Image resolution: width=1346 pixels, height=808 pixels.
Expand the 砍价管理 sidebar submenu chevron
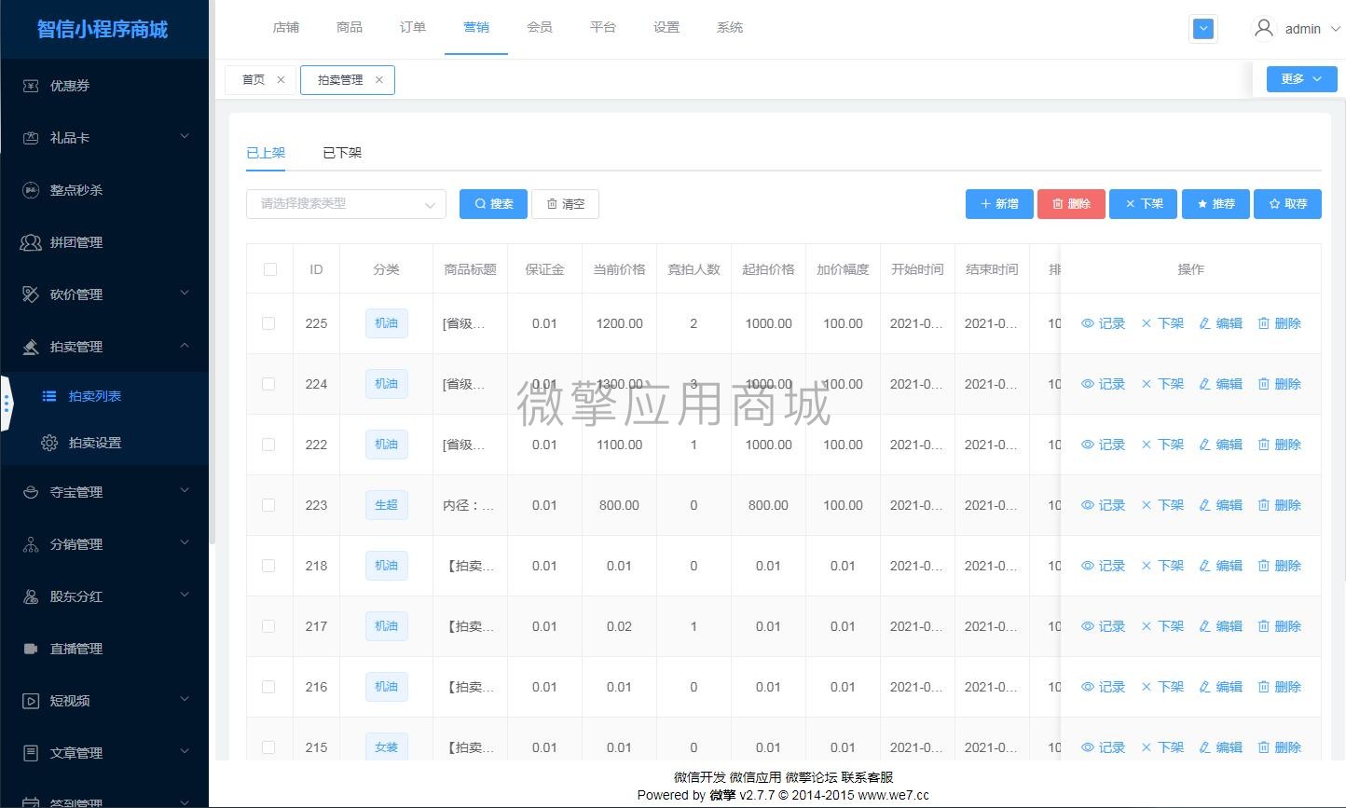coord(185,294)
